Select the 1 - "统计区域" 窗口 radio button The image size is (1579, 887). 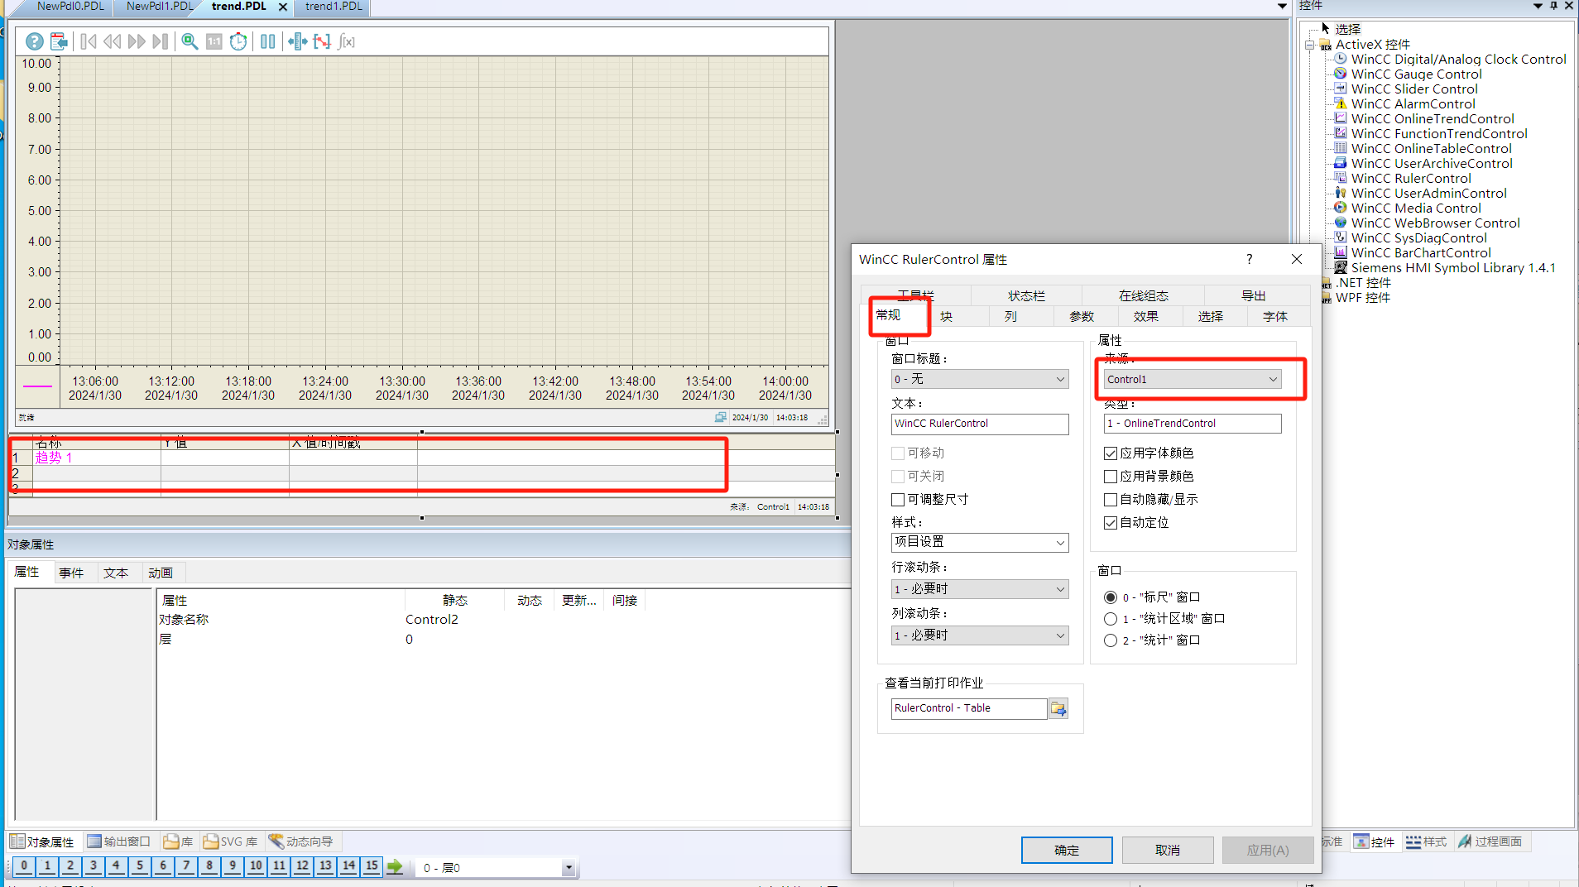coord(1111,619)
